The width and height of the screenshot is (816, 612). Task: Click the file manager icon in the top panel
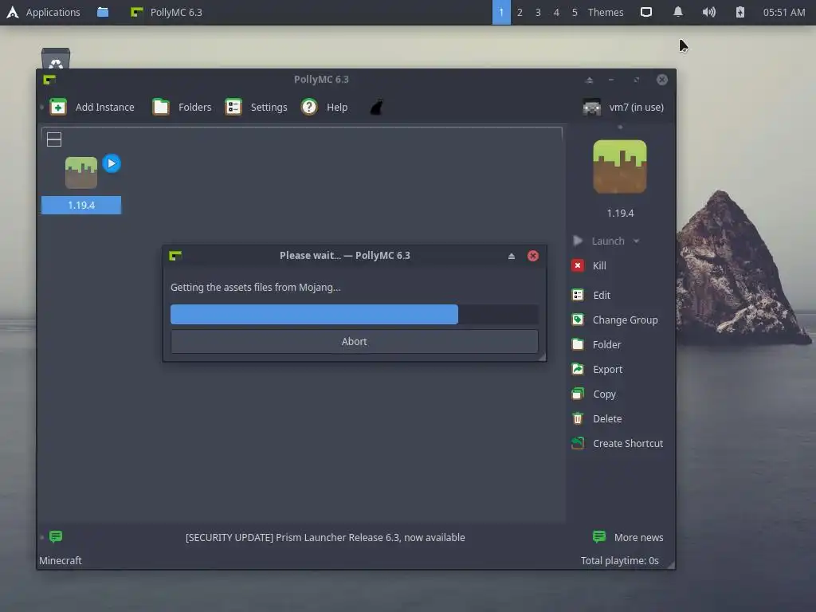click(103, 12)
